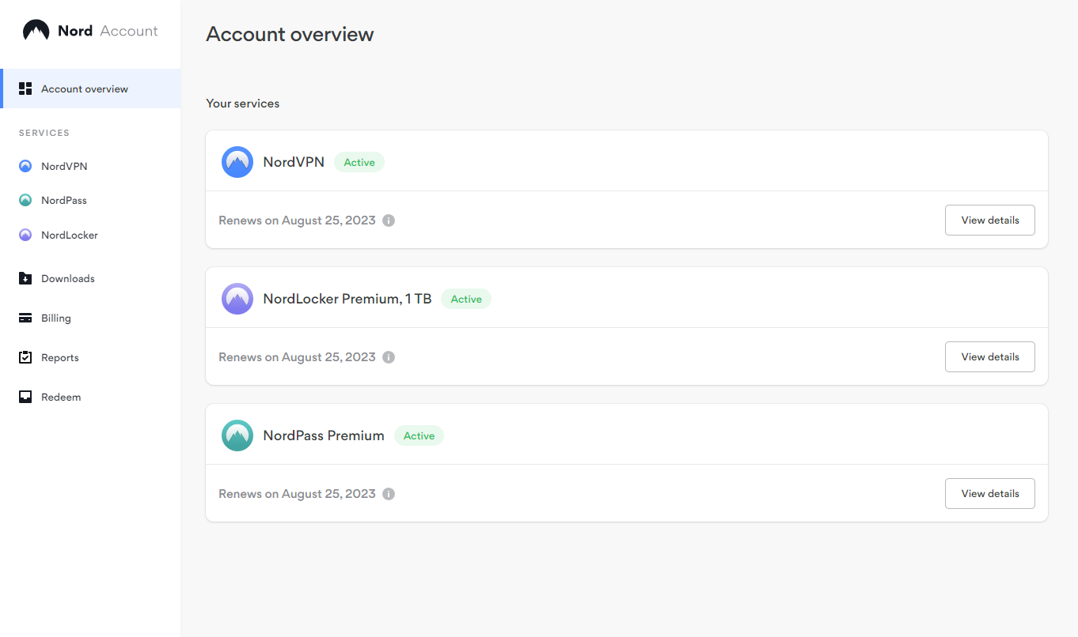The width and height of the screenshot is (1078, 637).
Task: Click the NordVPN icon in sidebar
Action: [x=25, y=167]
